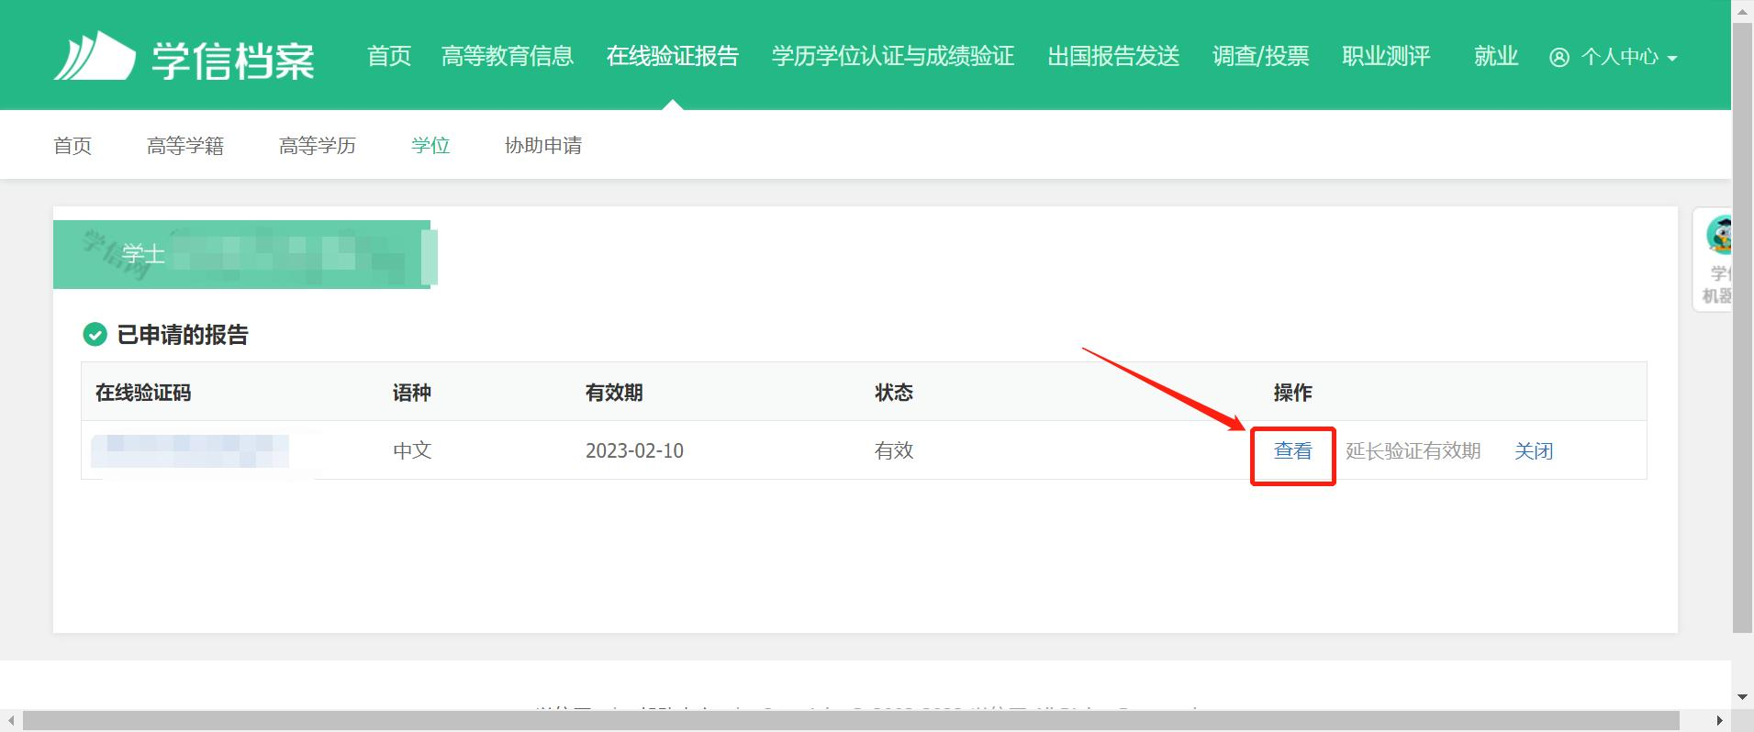Screen dimensions: 1754x732
Task: Open 调查/投票 page
Action: pyautogui.click(x=1260, y=56)
